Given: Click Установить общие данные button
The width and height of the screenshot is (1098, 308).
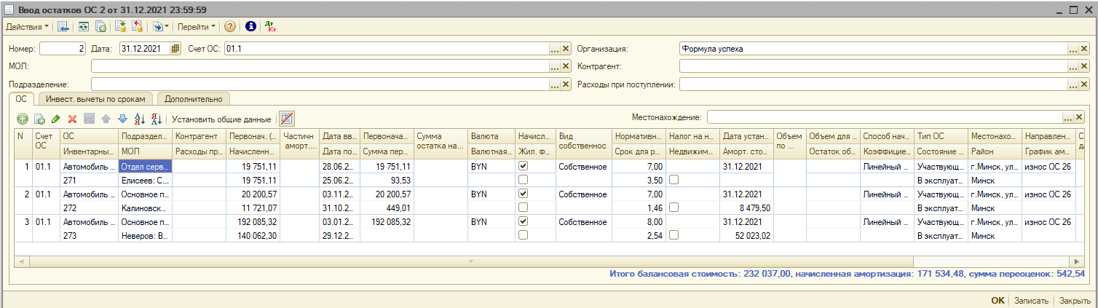Looking at the screenshot, I should point(221,119).
